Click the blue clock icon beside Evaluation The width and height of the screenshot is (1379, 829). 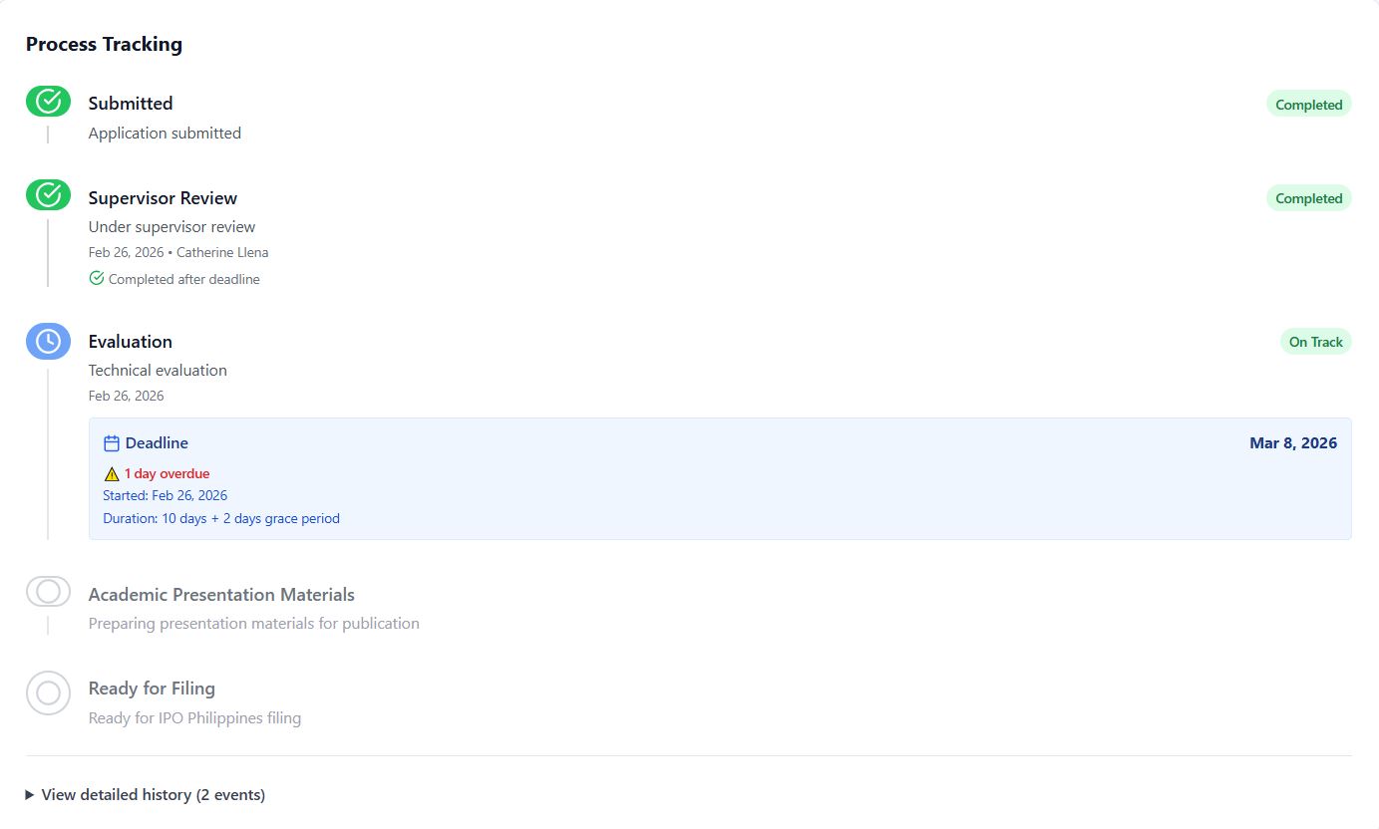click(48, 341)
